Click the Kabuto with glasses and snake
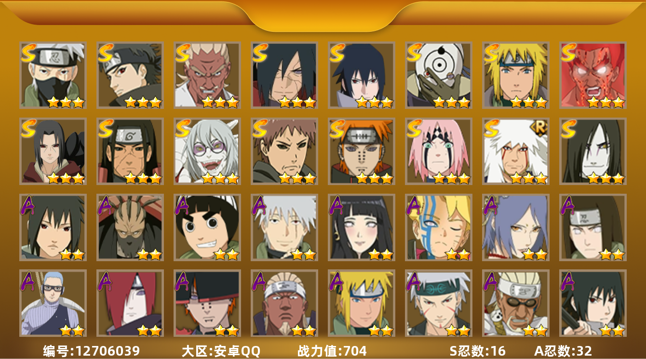Screen dimensions: 646x359 coord(207,151)
